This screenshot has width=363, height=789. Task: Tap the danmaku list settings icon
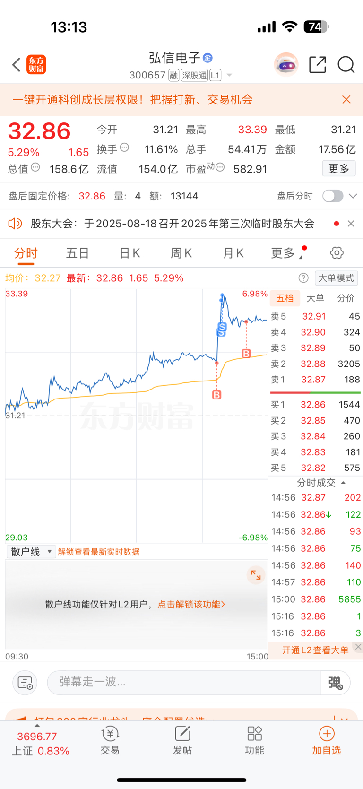[25, 683]
